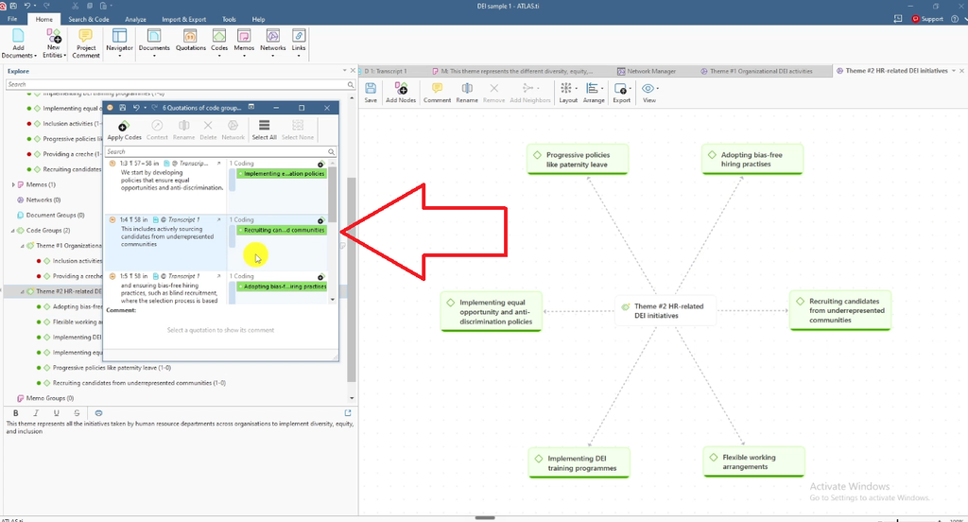This screenshot has width=968, height=522.
Task: Open the File menu
Action: point(11,19)
